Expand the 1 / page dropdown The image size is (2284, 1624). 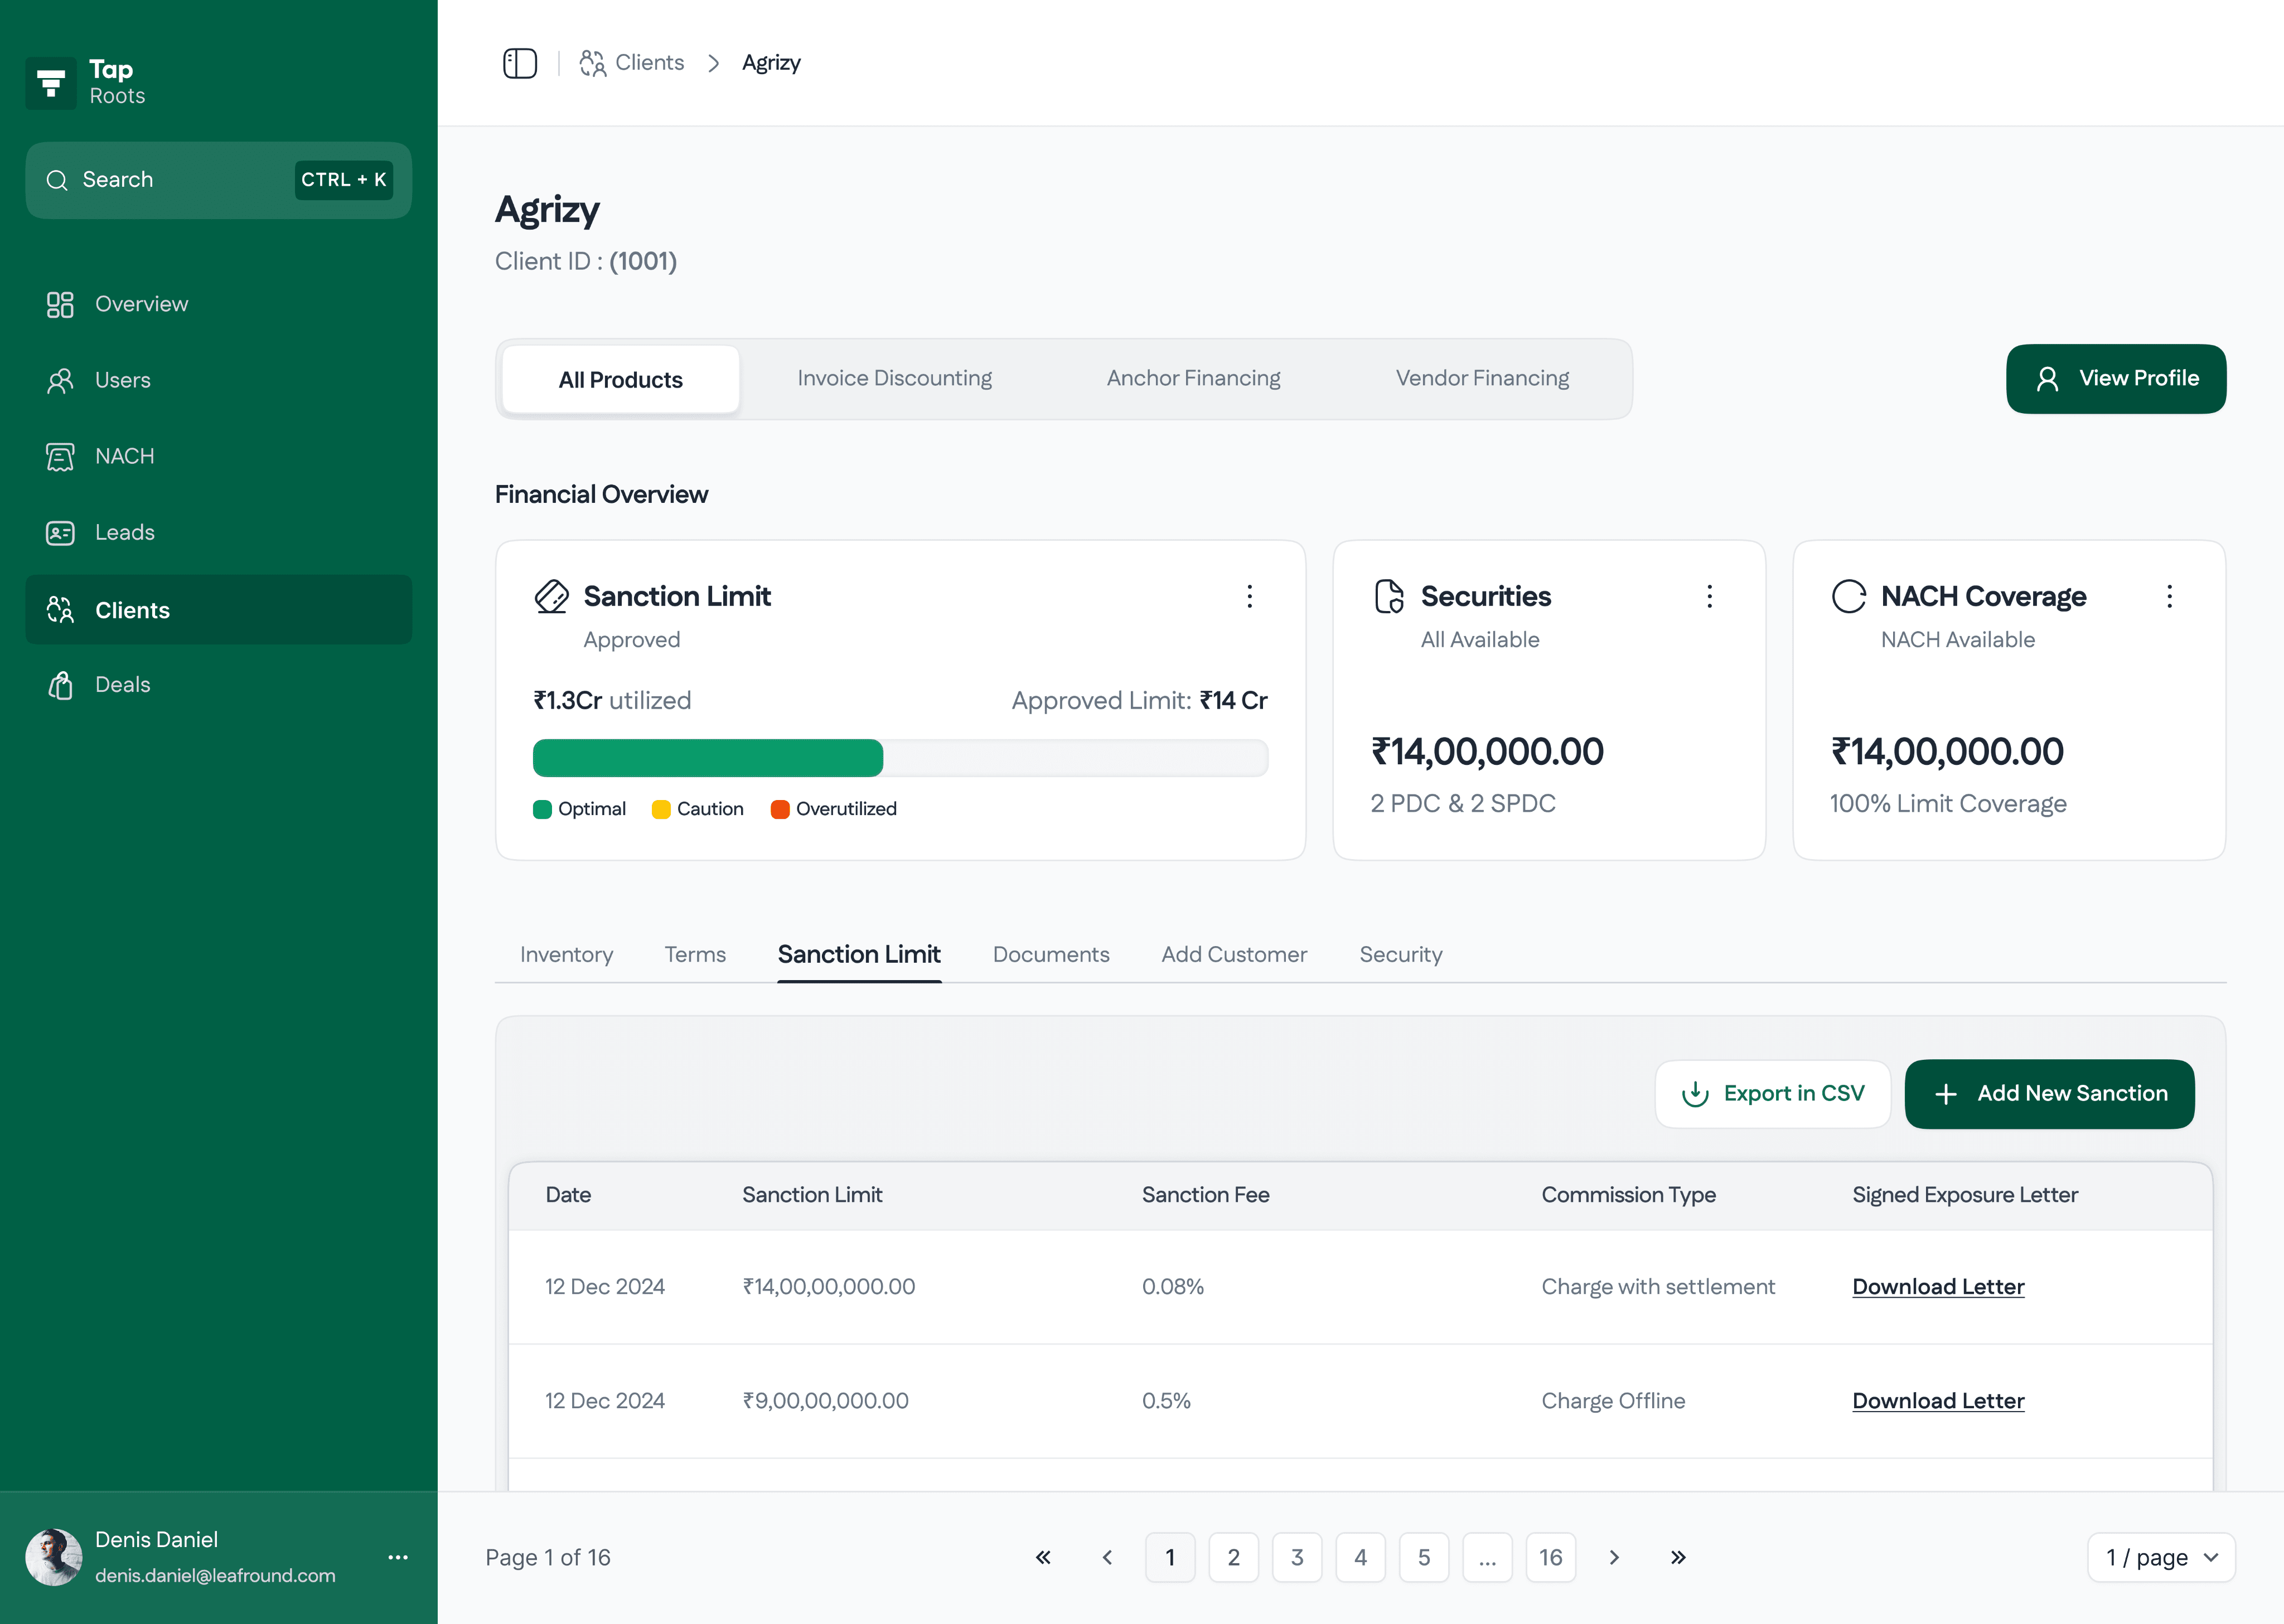point(2161,1557)
